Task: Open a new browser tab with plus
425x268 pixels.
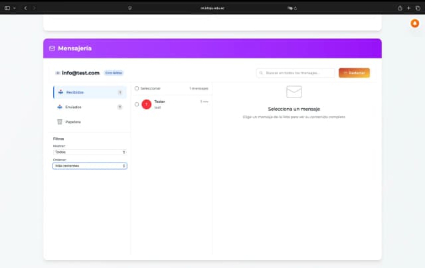Action: click(x=409, y=8)
